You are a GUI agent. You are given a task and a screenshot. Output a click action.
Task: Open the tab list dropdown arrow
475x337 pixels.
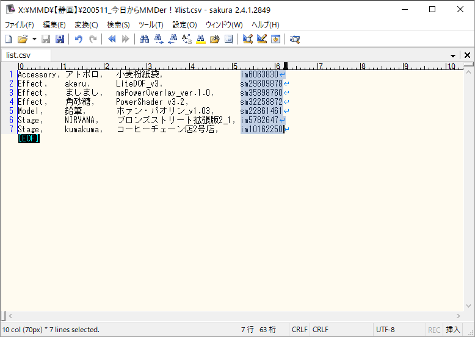[453, 55]
